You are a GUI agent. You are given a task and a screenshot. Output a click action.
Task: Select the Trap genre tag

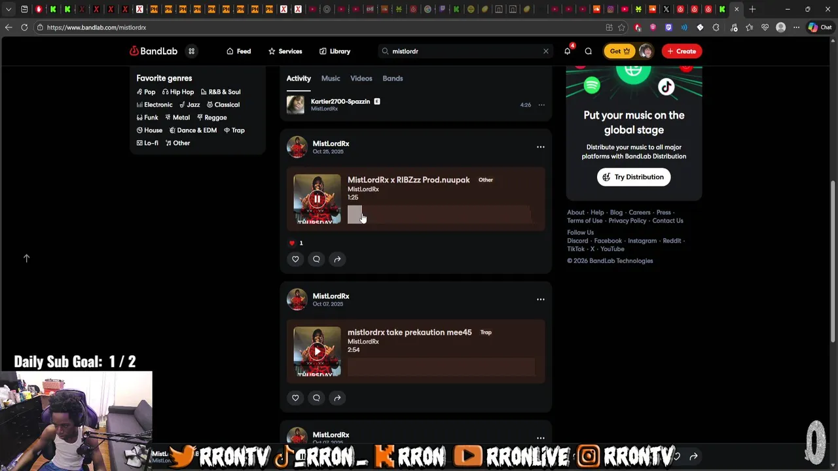tap(234, 130)
